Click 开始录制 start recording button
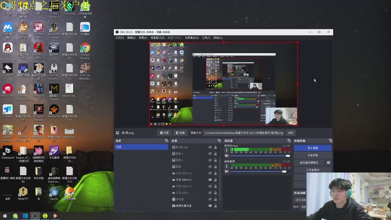Screen dimensions: 391x220 click(313, 155)
